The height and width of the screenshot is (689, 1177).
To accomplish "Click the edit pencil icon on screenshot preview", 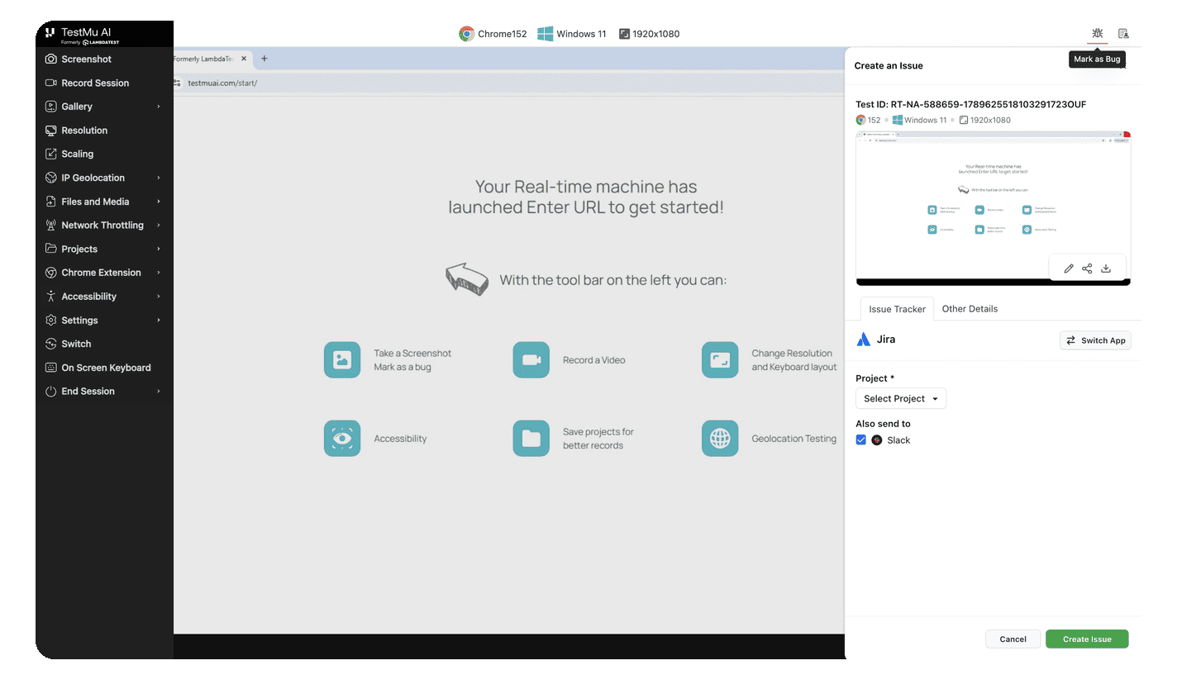I will coord(1069,268).
